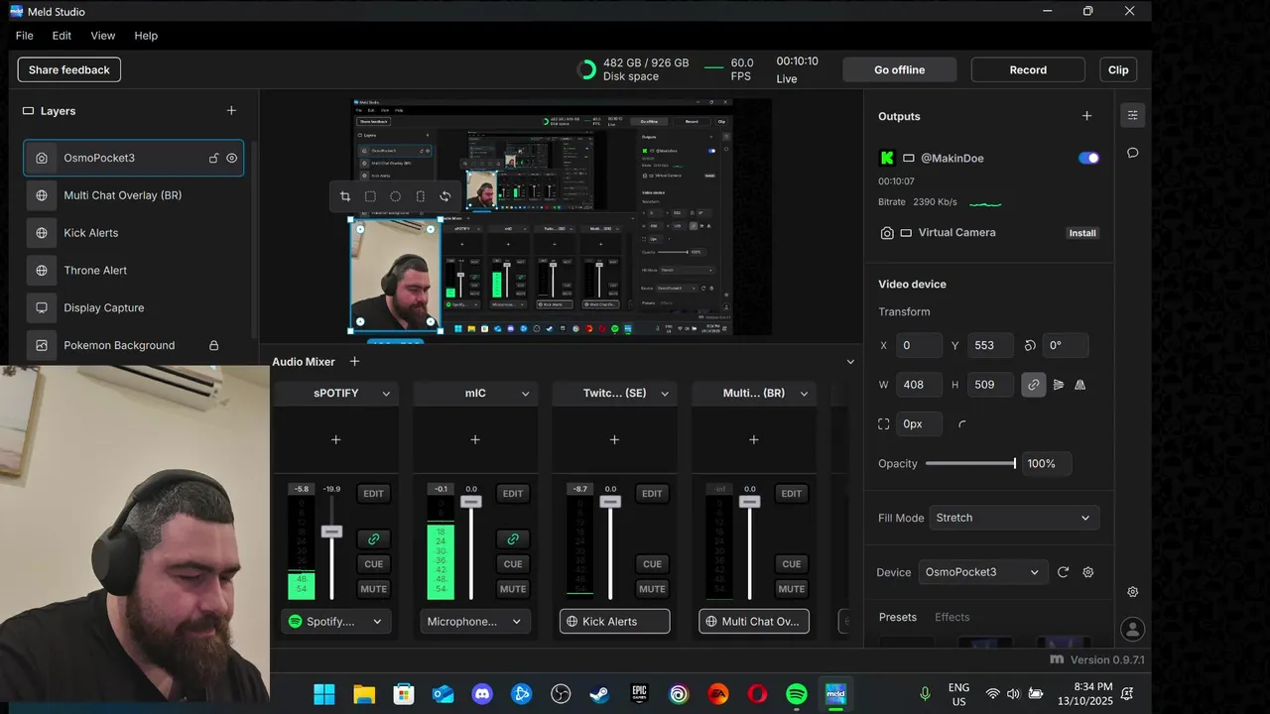The height and width of the screenshot is (714, 1270).
Task: Adjust the Opacity slider
Action: click(971, 463)
